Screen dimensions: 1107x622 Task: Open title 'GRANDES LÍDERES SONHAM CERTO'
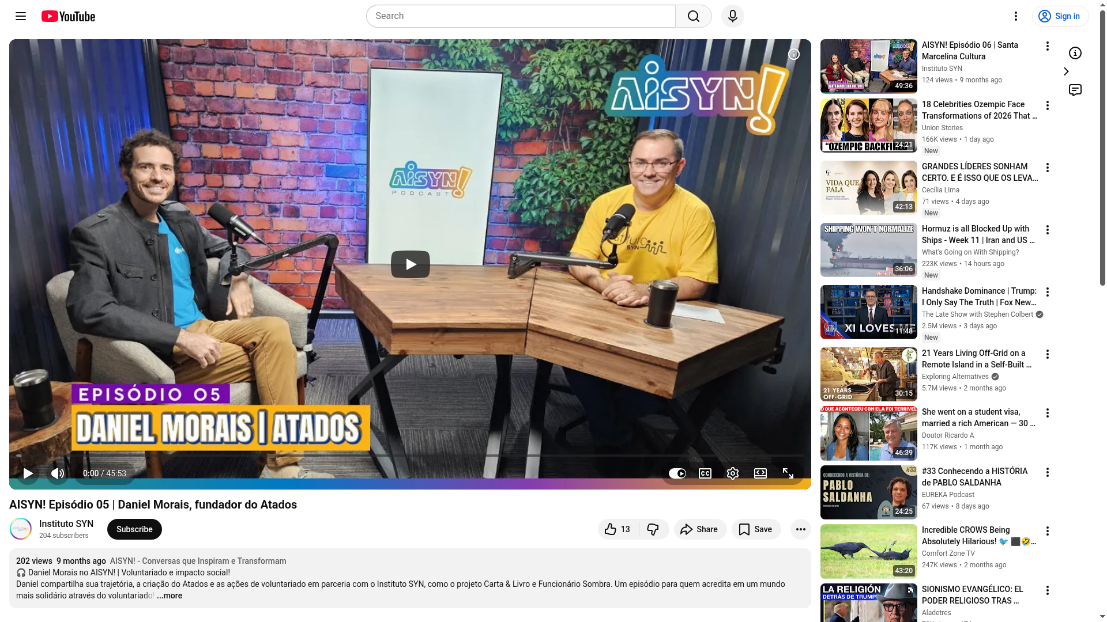(x=980, y=172)
